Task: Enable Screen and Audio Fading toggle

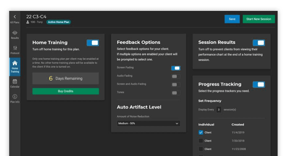Action: click(176, 84)
